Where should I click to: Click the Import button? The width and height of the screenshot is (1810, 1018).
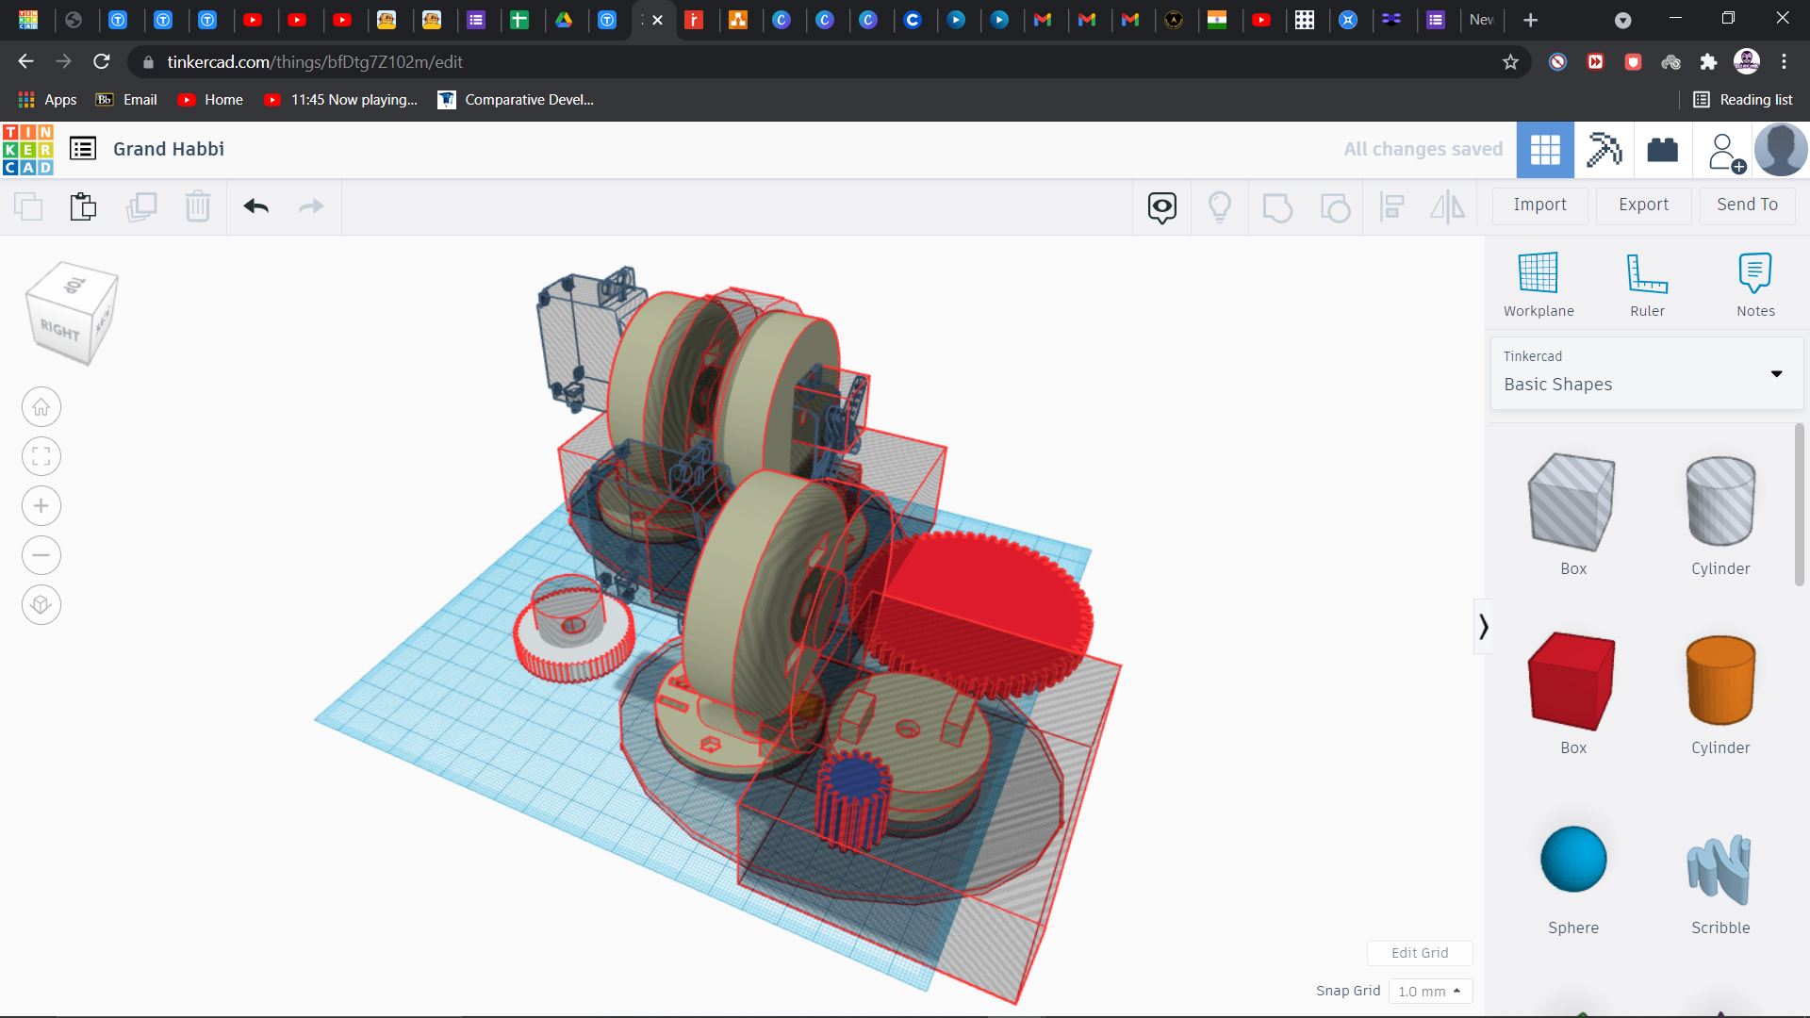coord(1540,204)
